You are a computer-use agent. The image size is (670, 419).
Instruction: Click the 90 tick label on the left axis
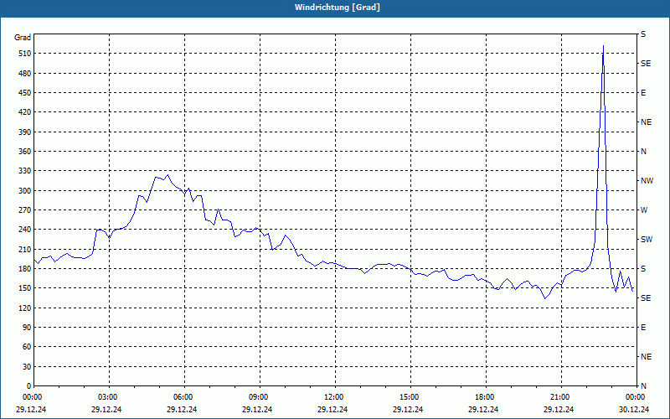27,328
